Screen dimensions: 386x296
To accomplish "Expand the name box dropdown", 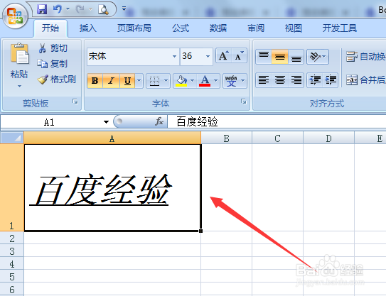I will pyautogui.click(x=106, y=121).
